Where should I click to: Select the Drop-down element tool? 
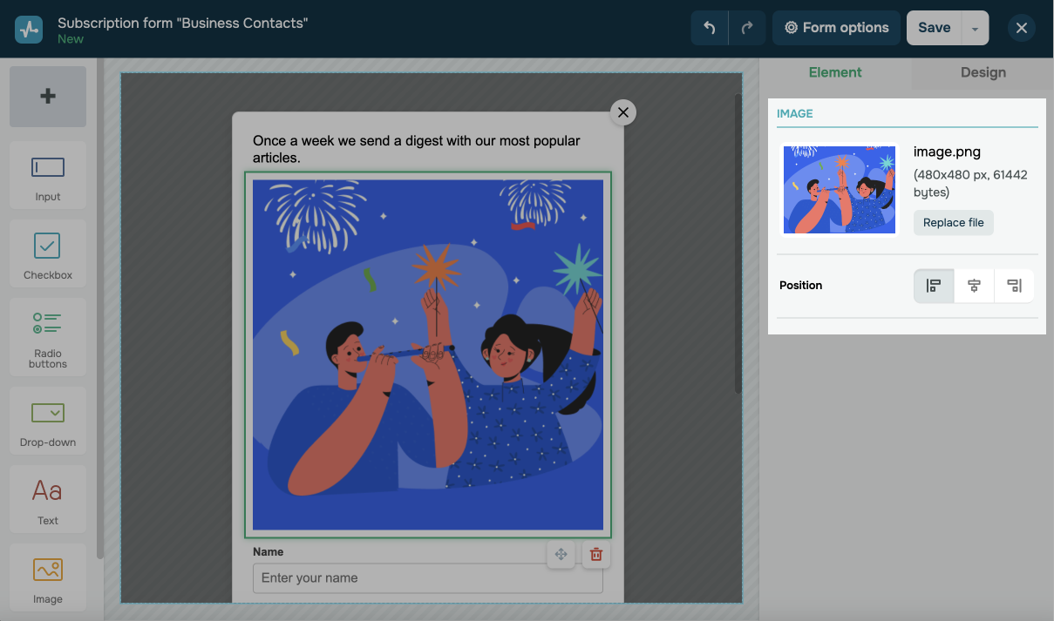tap(48, 421)
